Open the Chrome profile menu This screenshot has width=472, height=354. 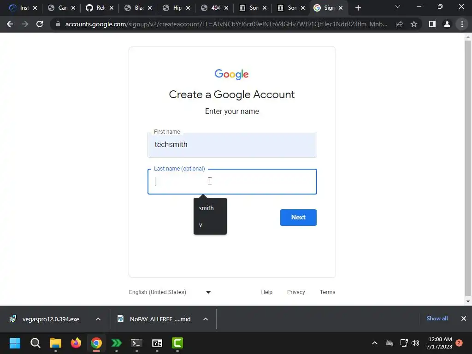click(x=447, y=24)
